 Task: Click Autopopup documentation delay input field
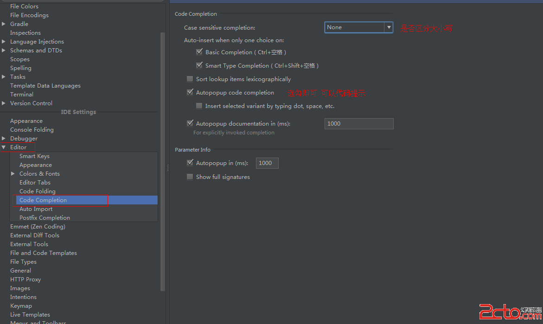pos(358,124)
